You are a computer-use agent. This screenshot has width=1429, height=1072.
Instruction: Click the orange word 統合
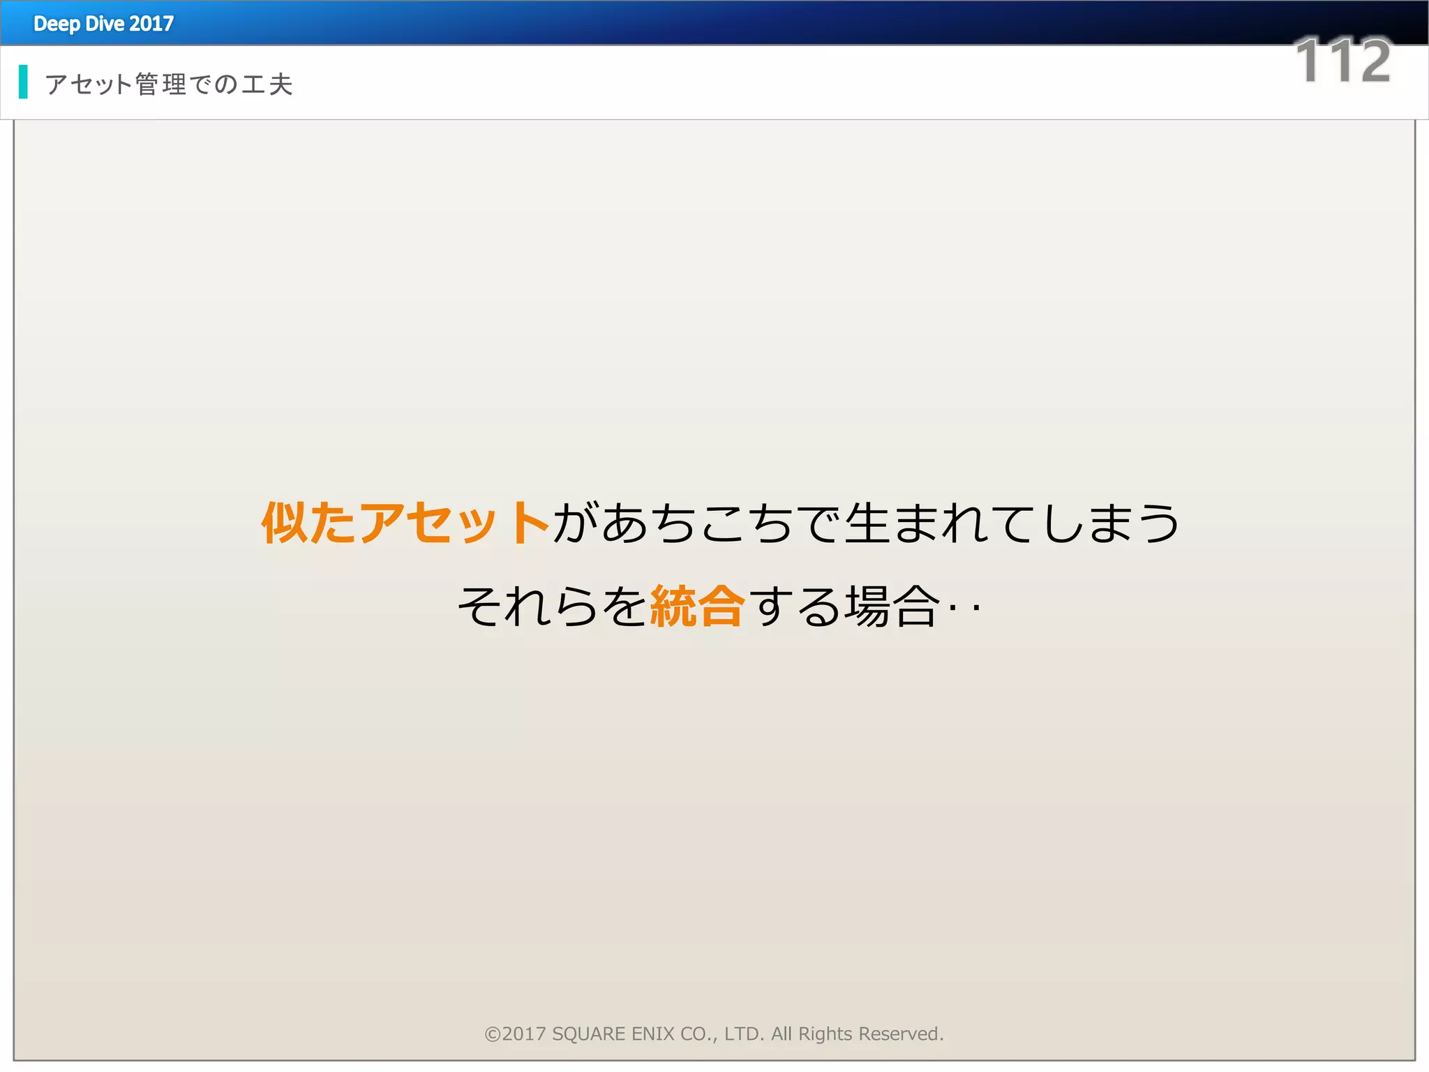point(697,606)
